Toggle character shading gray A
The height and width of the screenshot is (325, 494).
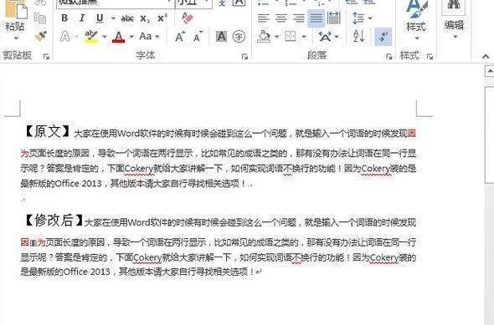222,37
